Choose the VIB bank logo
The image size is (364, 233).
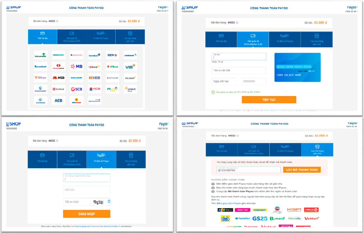[x=130, y=67]
